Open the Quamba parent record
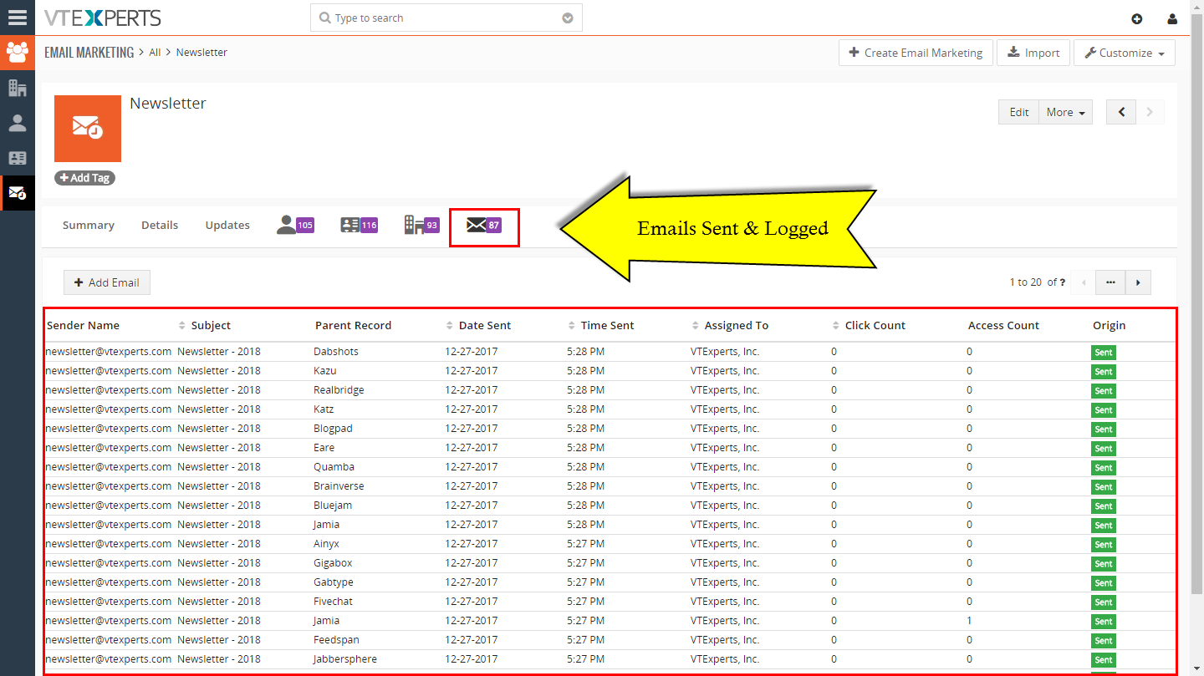This screenshot has width=1204, height=676. click(334, 467)
